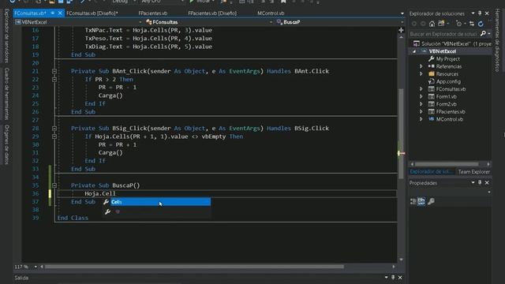505x284 pixels.
Task: Click the editor vertical scrollbar thumb
Action: pyautogui.click(x=401, y=133)
